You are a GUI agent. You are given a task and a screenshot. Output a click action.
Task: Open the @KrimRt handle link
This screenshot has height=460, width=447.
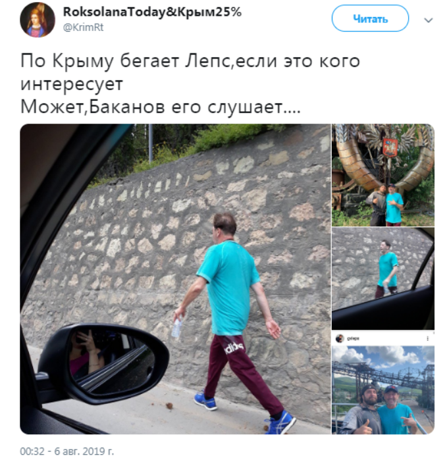pos(83,27)
